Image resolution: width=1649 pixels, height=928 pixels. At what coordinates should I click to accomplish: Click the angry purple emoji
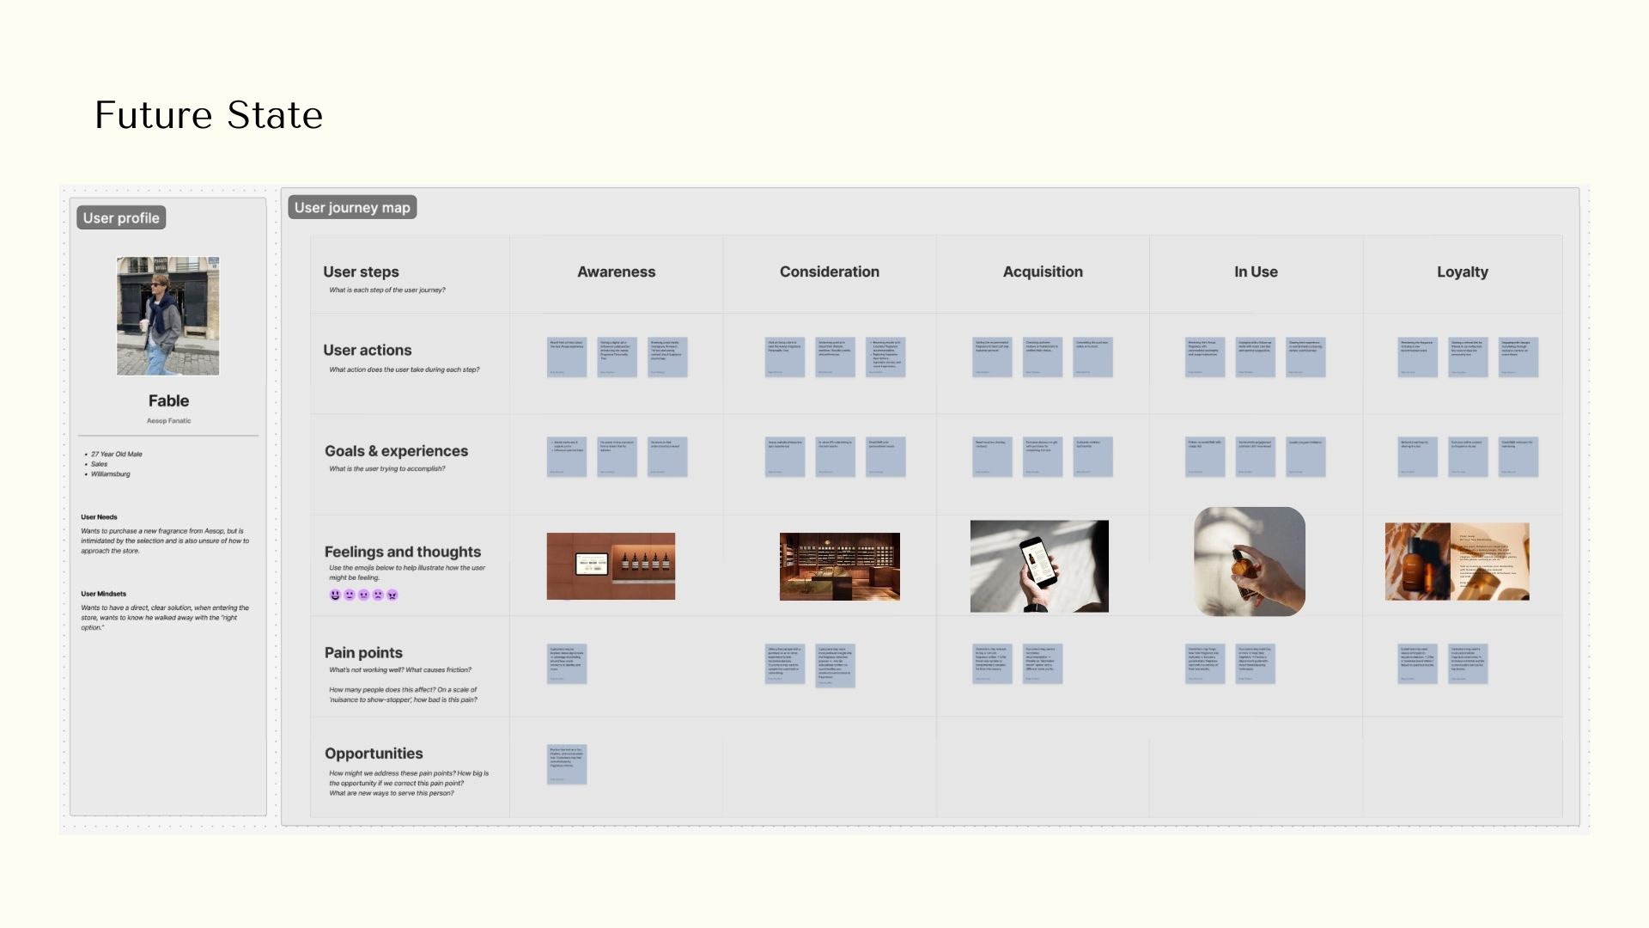[392, 595]
